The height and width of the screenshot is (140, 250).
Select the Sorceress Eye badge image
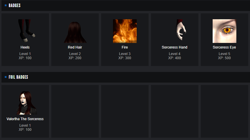click(224, 31)
